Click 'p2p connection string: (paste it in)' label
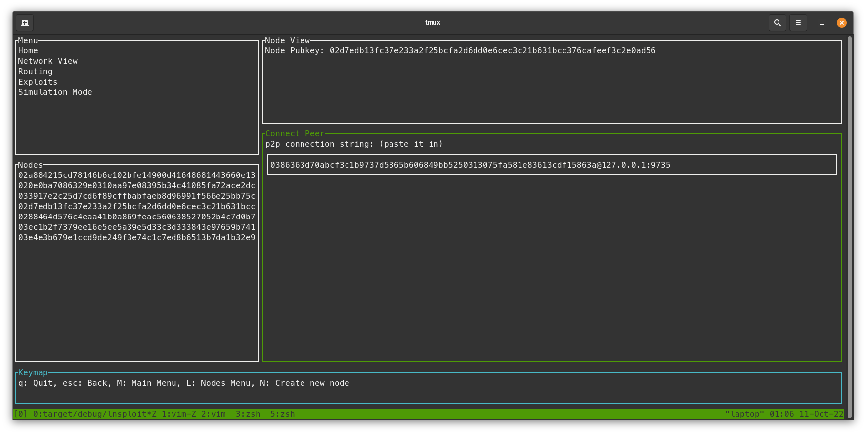 (354, 144)
